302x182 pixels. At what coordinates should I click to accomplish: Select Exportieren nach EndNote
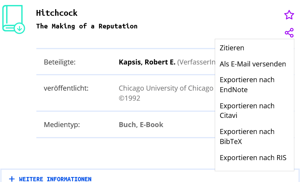[247, 84]
